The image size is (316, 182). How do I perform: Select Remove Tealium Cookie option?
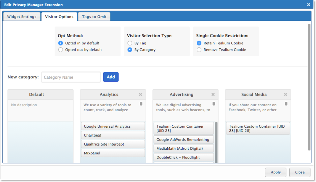[199, 50]
